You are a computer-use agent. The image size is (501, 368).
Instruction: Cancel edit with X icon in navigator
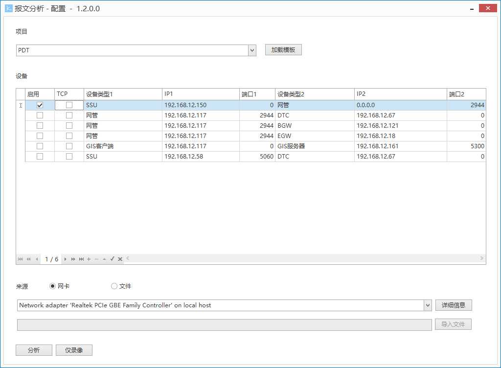click(120, 259)
